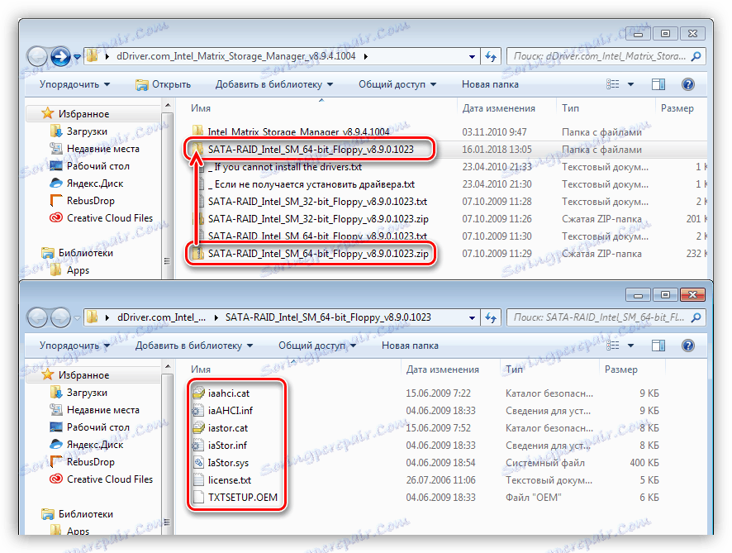Open Help in the bottom window
The height and width of the screenshot is (553, 732).
688,346
